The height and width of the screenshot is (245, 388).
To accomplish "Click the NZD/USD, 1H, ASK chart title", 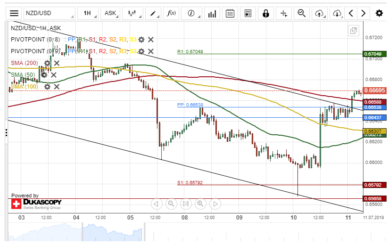I will pos(36,28).
